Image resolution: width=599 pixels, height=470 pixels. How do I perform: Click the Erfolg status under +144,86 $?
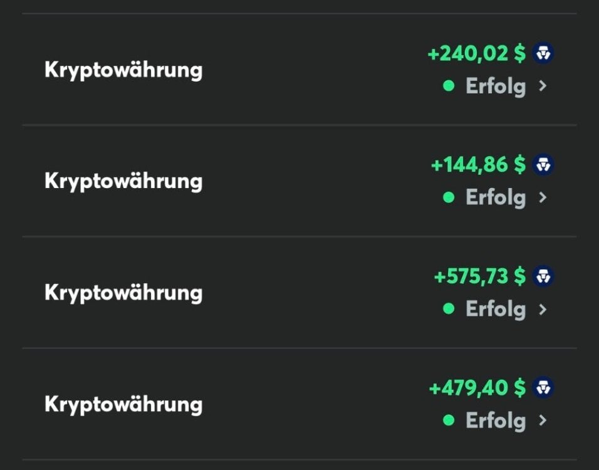pyautogui.click(x=495, y=197)
